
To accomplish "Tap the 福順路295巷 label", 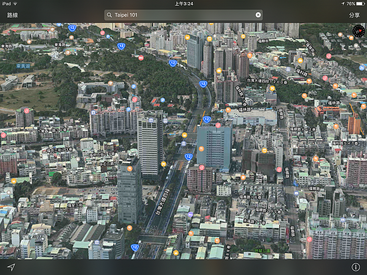I will tap(268, 210).
